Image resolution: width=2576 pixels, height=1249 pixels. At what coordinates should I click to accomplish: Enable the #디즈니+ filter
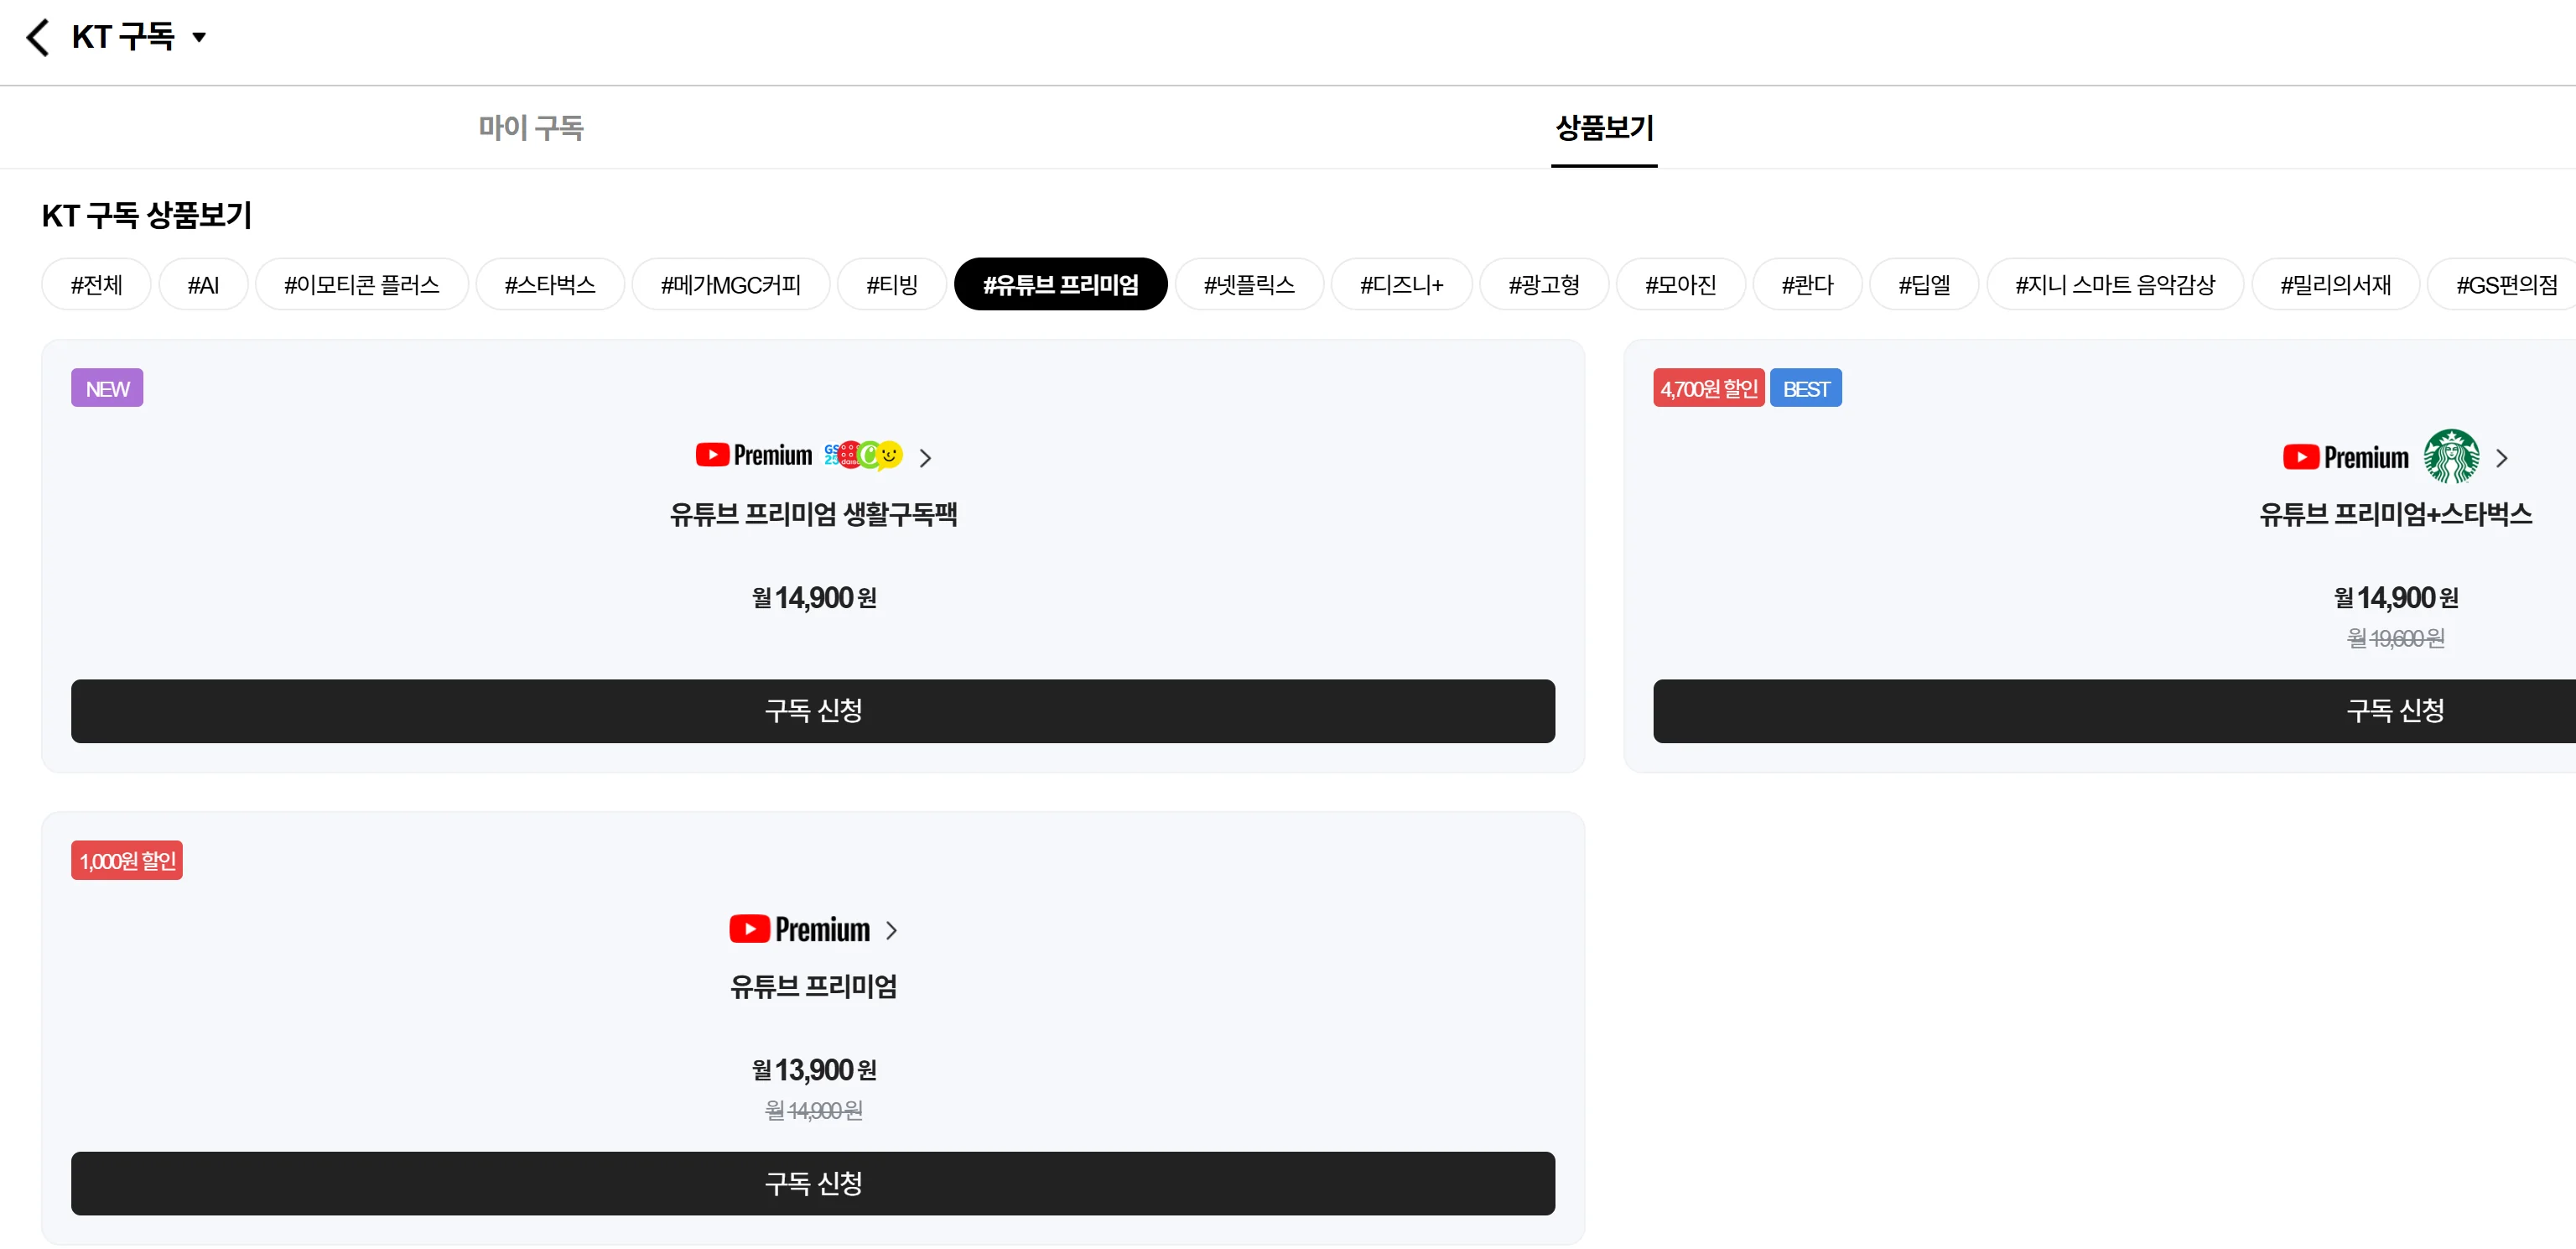pos(1401,284)
